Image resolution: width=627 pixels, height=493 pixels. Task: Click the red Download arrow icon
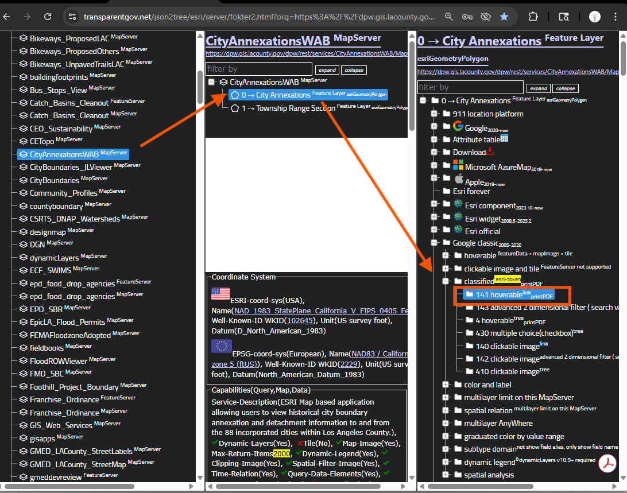click(x=490, y=151)
